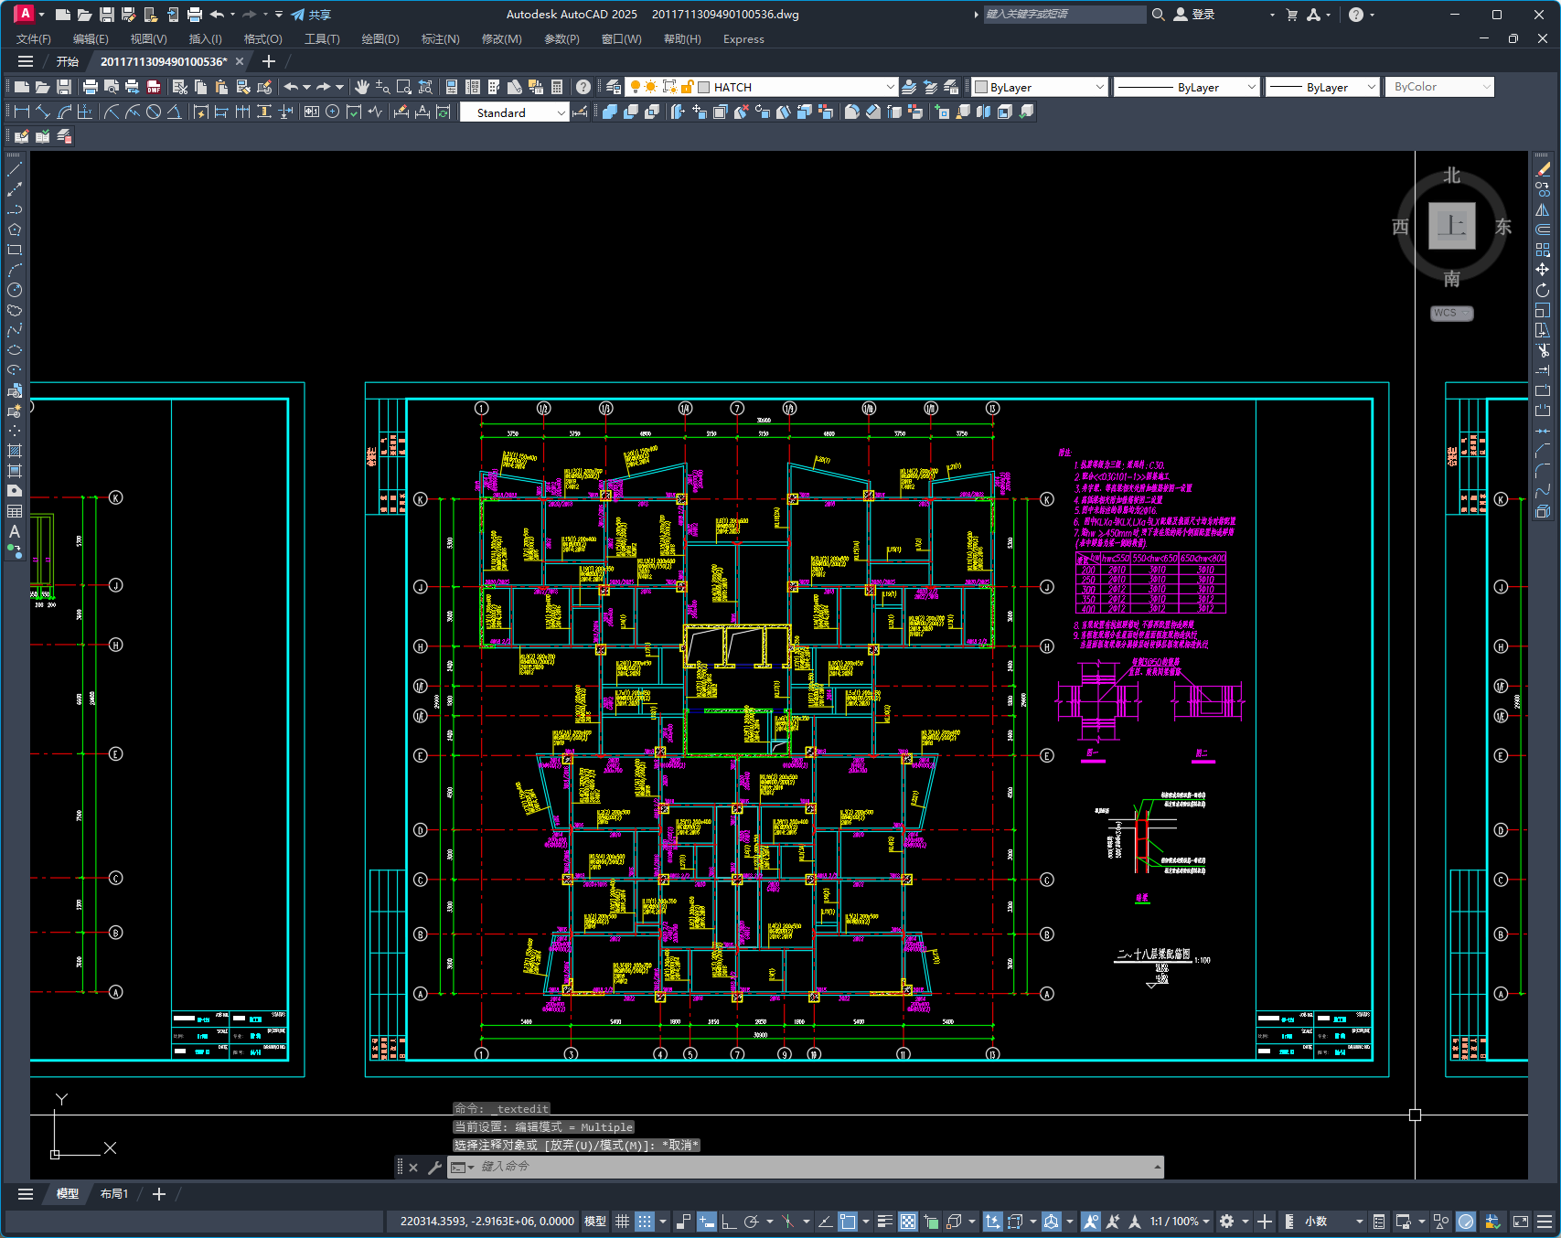
Task: Activate the Circle drawing tool
Action: point(15,290)
